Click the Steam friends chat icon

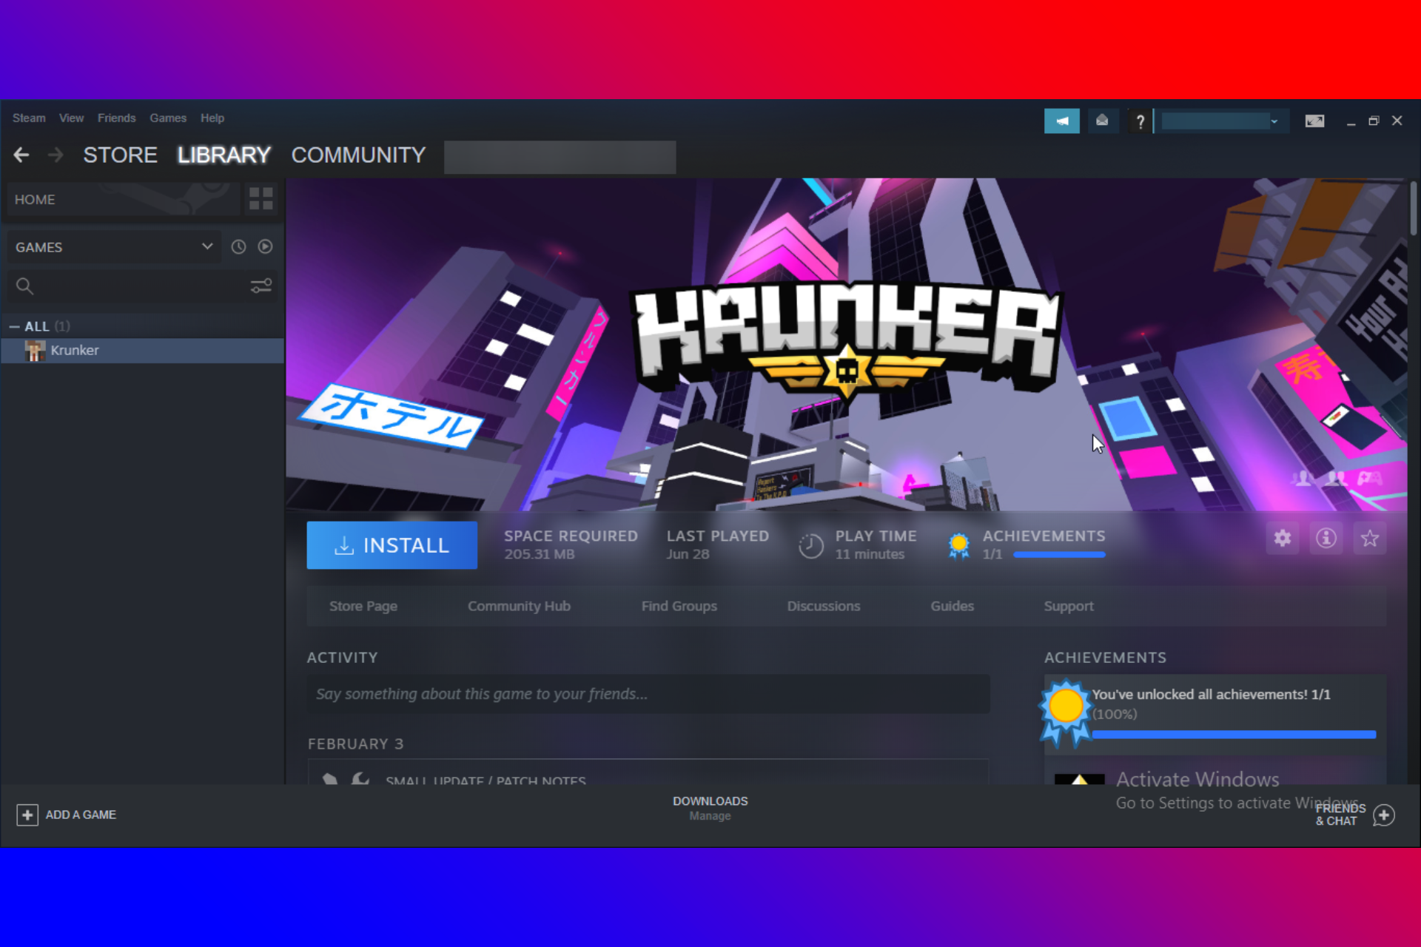pos(1386,815)
